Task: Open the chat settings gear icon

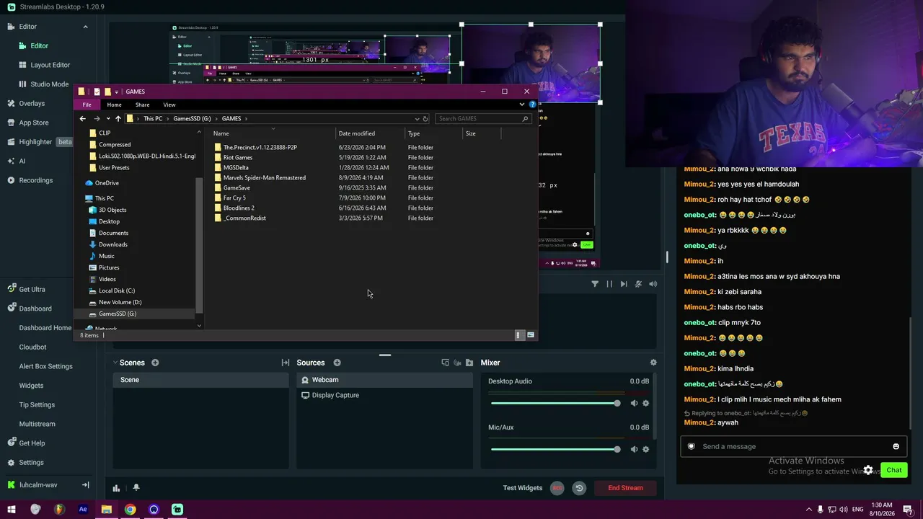Action: point(868,470)
